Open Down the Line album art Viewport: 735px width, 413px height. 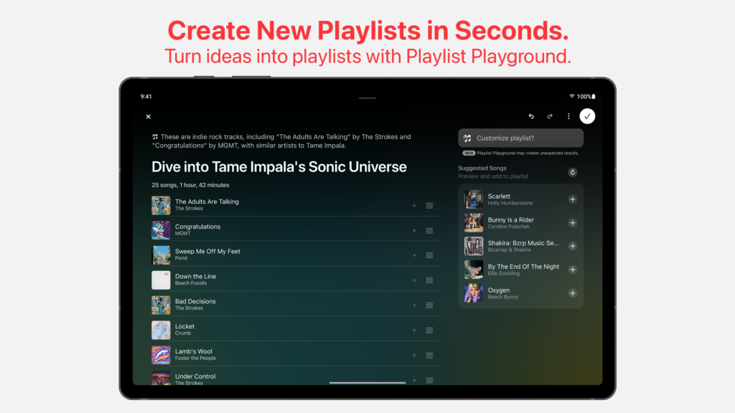pyautogui.click(x=161, y=280)
